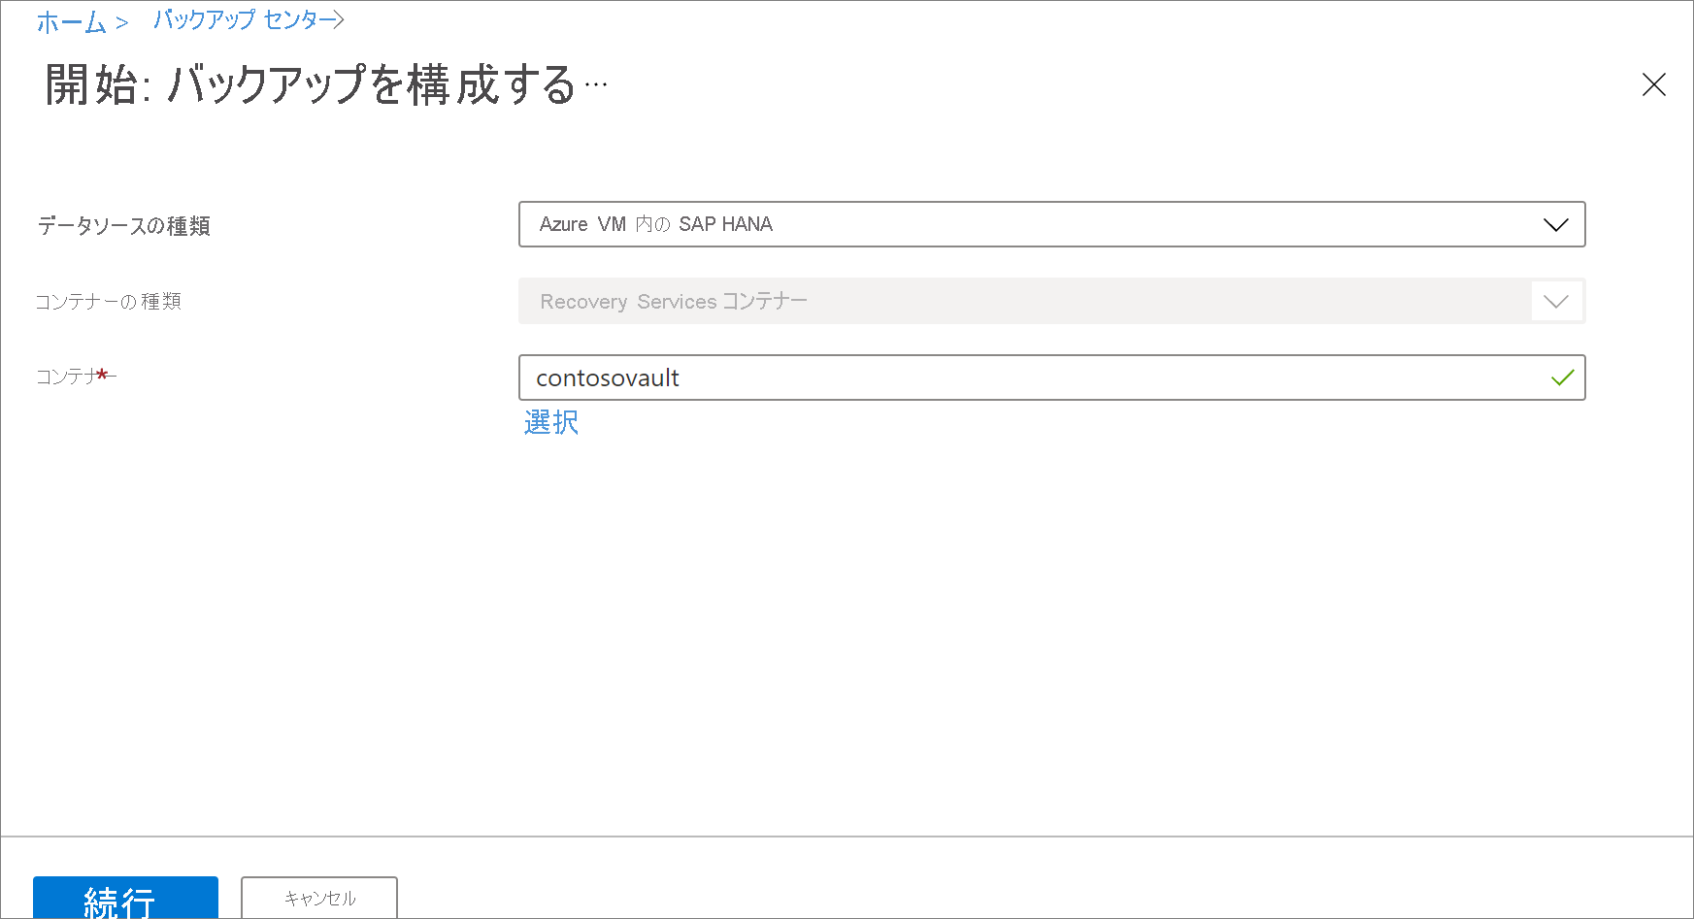Click the required コンテナー label
The height and width of the screenshot is (919, 1694).
76,376
